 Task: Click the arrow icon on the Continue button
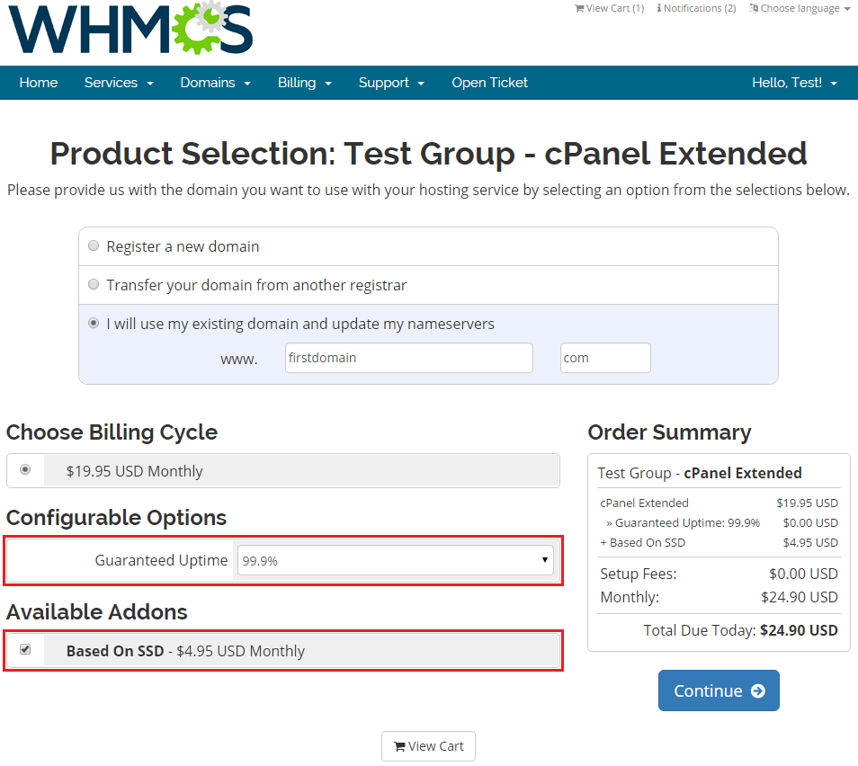[x=758, y=691]
